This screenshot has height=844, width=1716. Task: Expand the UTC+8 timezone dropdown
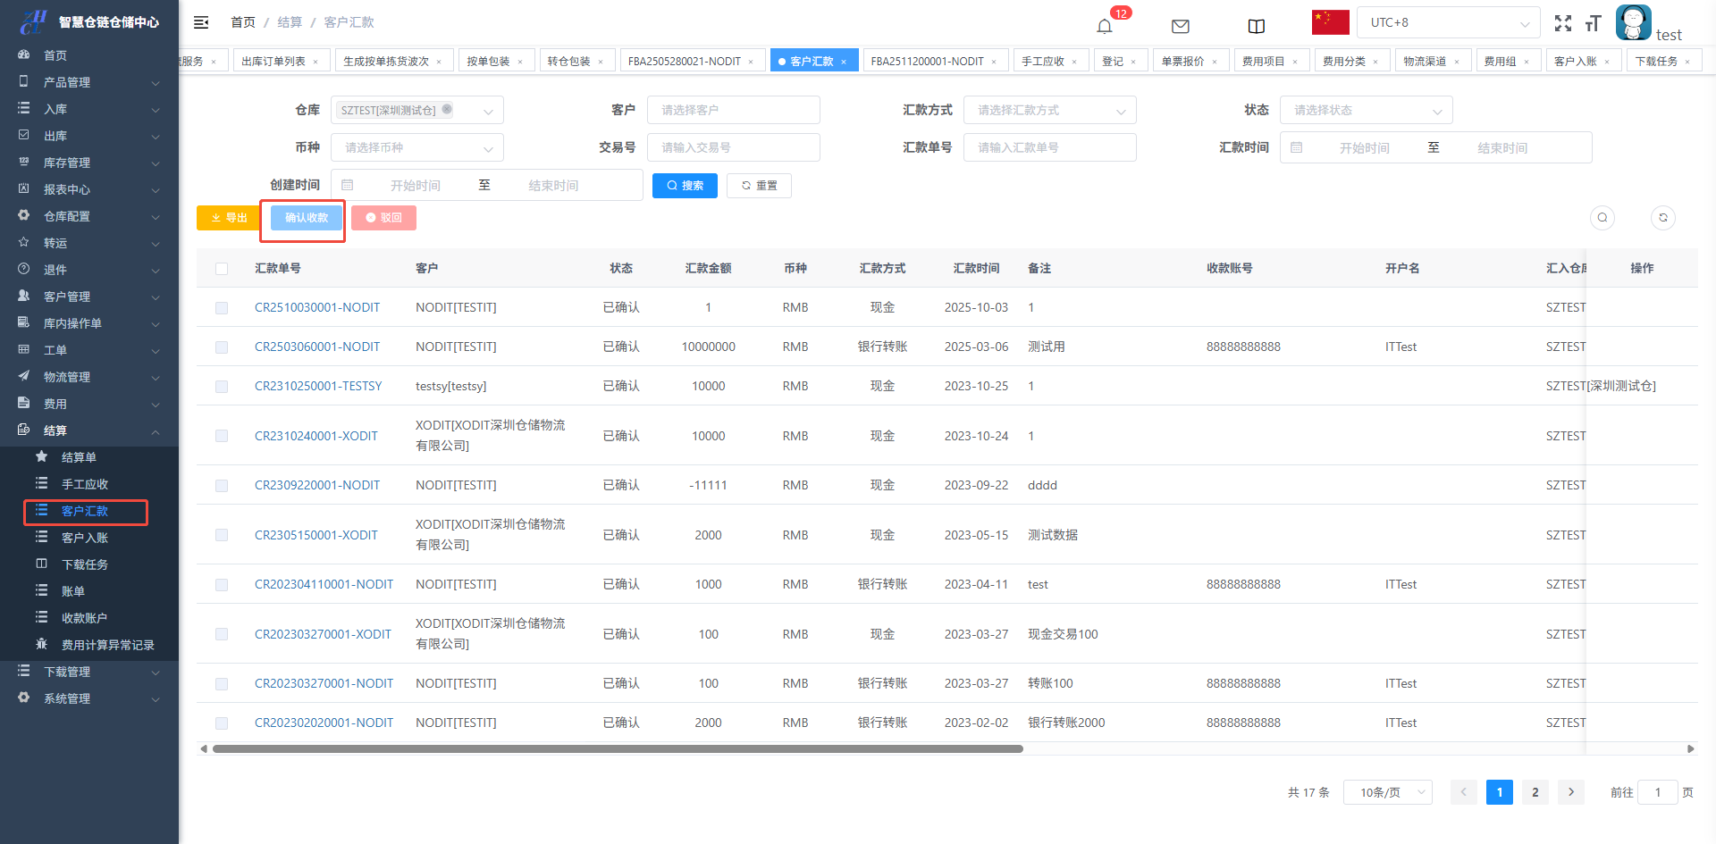[1447, 23]
